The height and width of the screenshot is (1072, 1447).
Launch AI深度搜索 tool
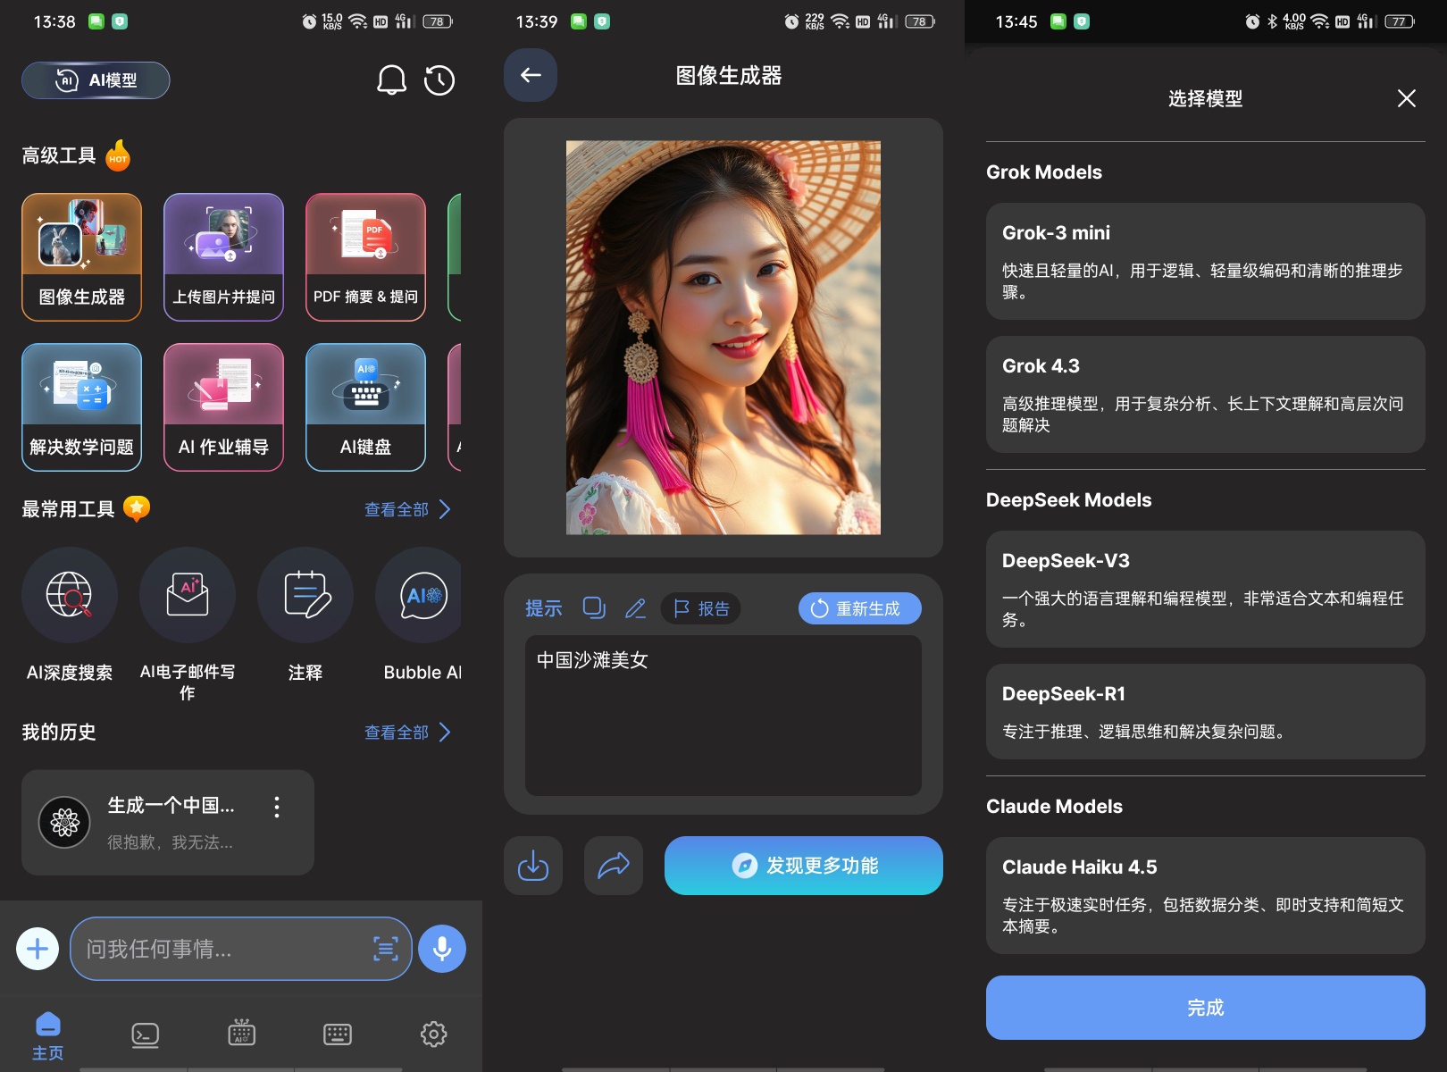(x=70, y=616)
